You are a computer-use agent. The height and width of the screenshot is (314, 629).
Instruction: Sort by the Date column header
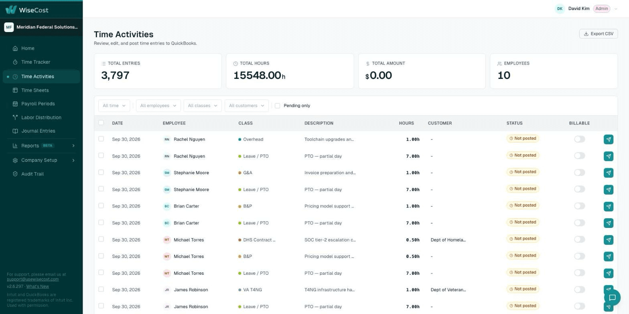118,123
